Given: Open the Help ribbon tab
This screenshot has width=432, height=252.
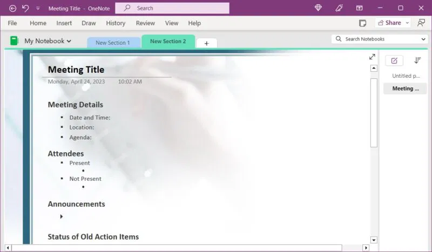Looking at the screenshot, I should point(194,23).
